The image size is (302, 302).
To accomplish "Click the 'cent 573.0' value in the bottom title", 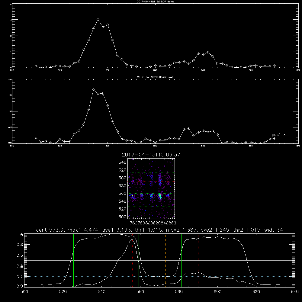I will [50, 230].
